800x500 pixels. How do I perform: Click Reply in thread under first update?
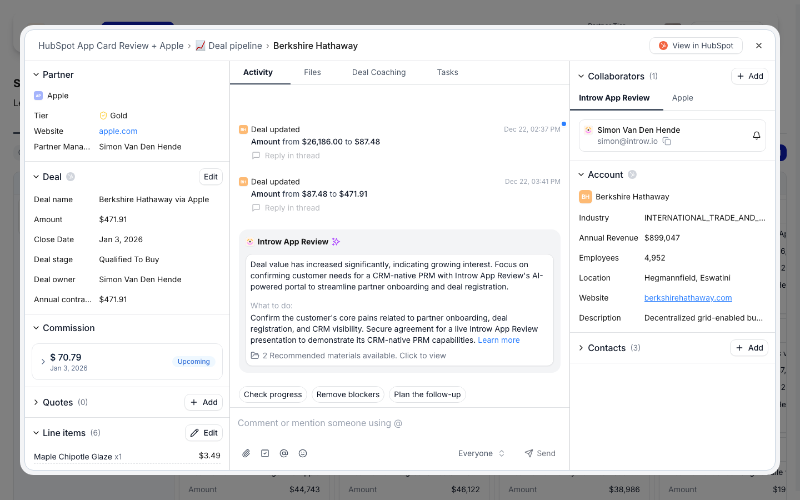point(292,156)
